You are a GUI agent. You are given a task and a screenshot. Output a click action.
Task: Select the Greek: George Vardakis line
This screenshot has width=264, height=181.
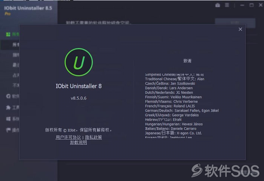pos(172,115)
